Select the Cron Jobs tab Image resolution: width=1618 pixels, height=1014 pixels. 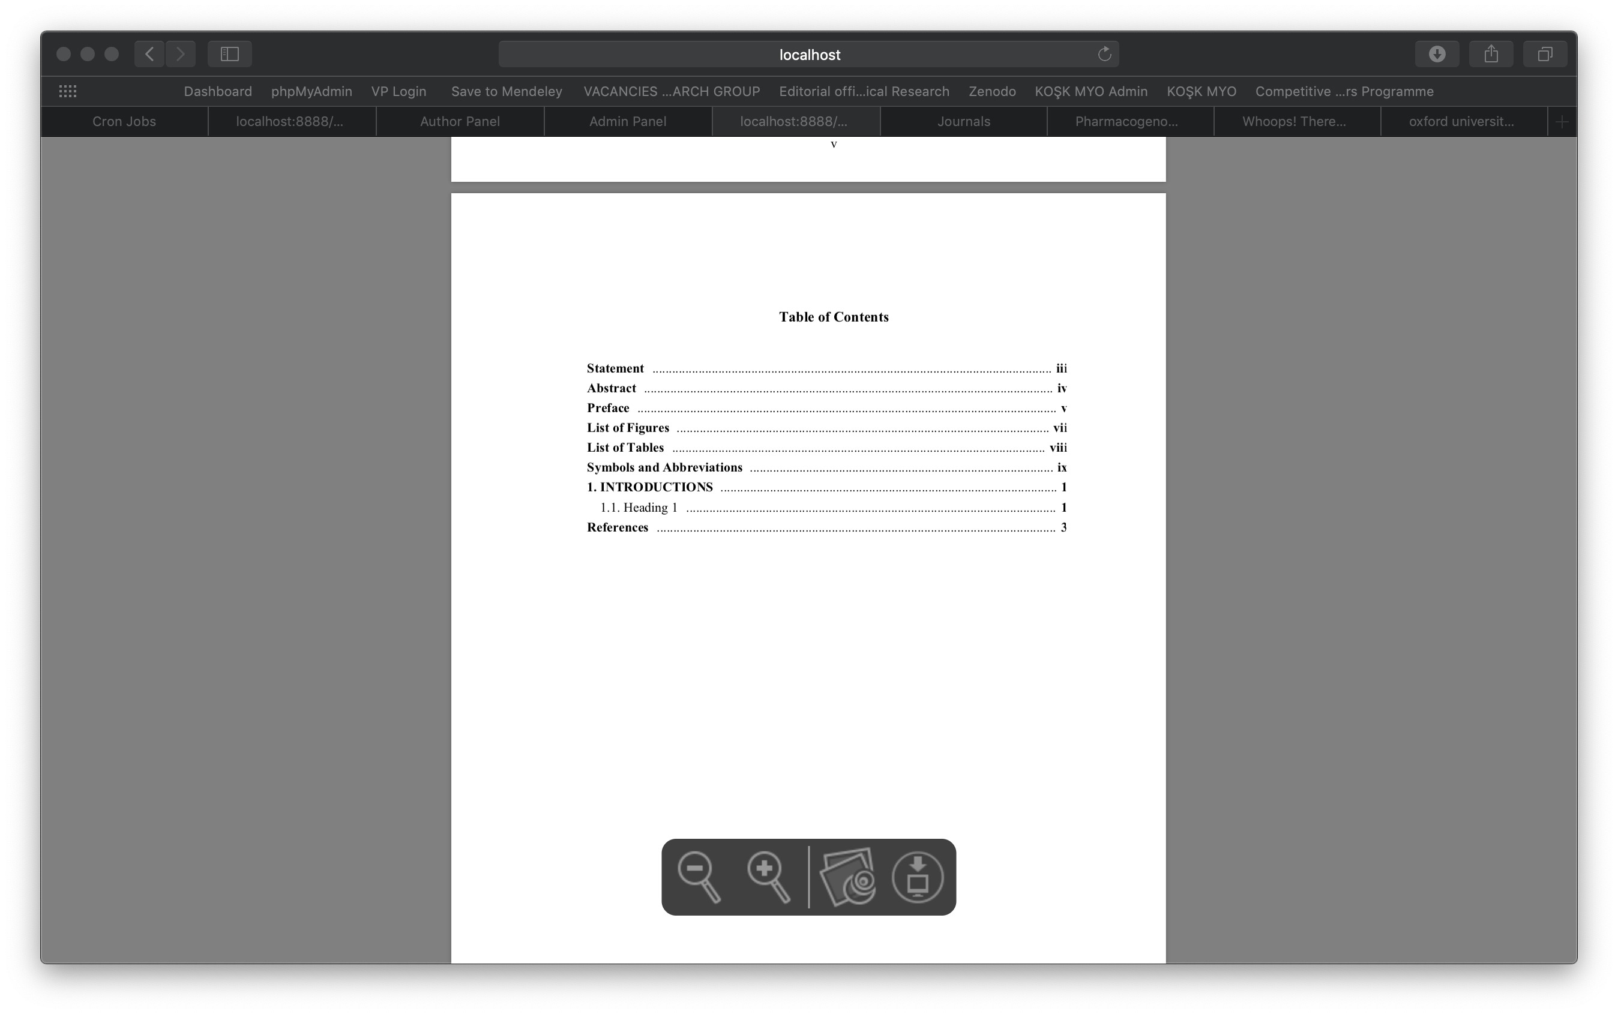click(x=124, y=121)
